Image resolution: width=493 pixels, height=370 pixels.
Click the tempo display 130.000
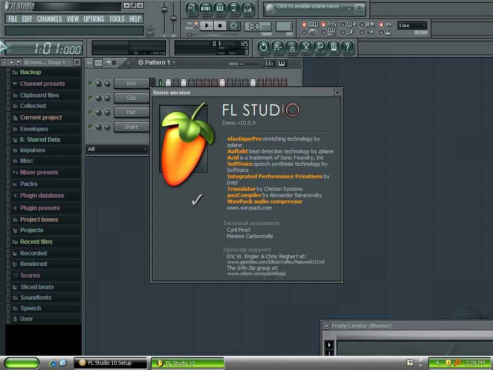pyautogui.click(x=258, y=26)
